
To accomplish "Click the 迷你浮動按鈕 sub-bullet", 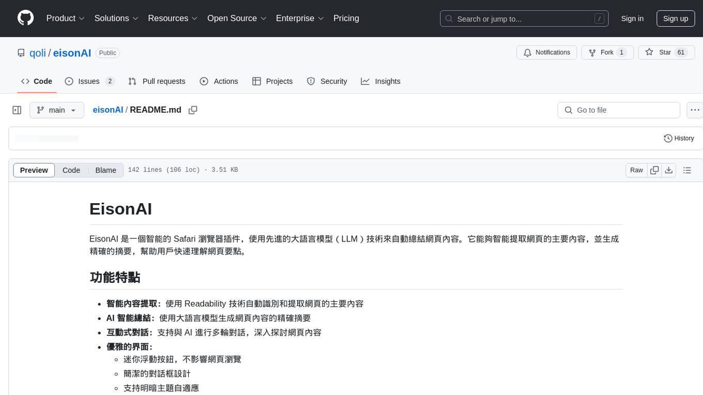I will [x=182, y=359].
